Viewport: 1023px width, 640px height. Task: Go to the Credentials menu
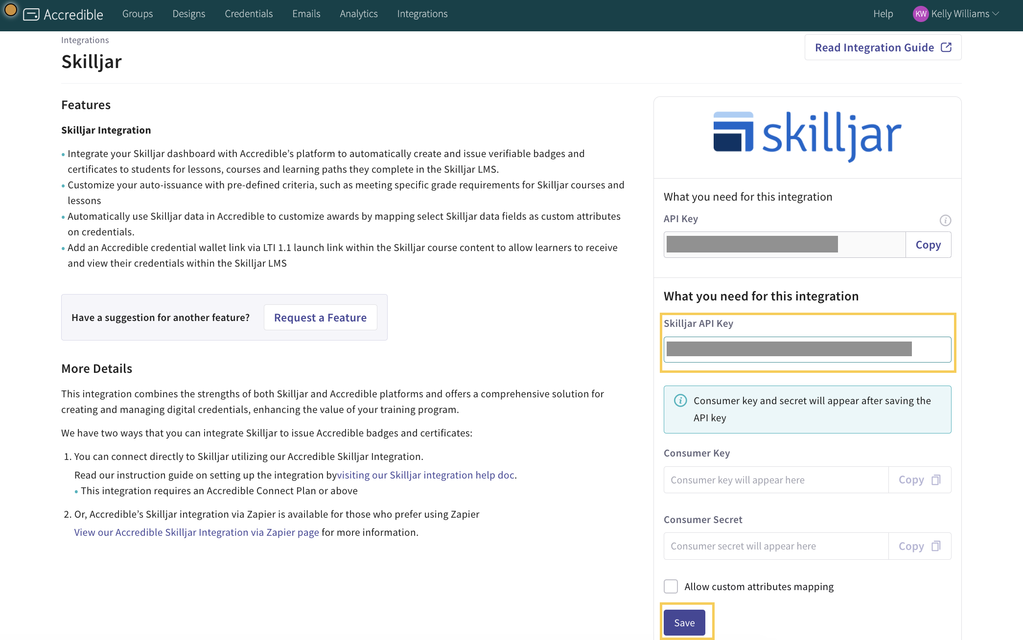point(249,14)
